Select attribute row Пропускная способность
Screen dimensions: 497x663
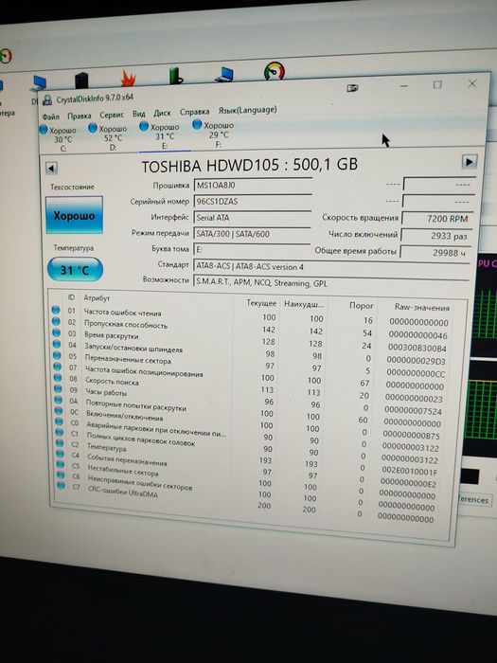(x=249, y=328)
